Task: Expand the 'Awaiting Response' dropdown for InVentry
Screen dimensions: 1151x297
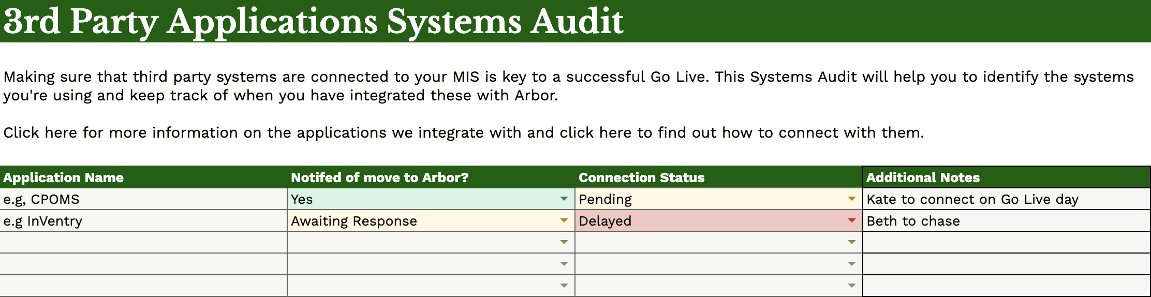Action: click(x=564, y=221)
